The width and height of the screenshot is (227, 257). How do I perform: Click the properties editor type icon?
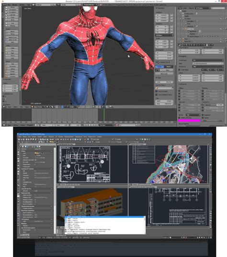tap(180, 45)
